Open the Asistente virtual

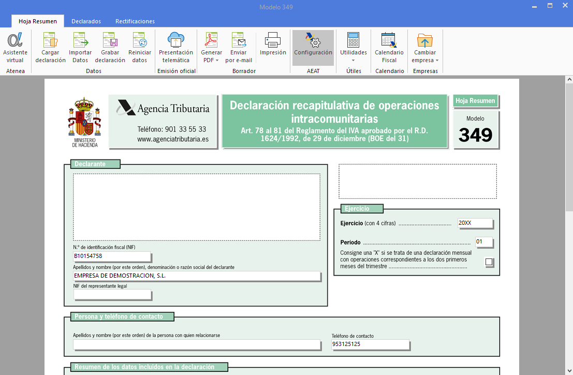pyautogui.click(x=15, y=47)
